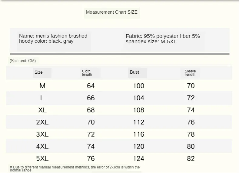Pick the 2XL size row label
The image size is (239, 173).
42,122
